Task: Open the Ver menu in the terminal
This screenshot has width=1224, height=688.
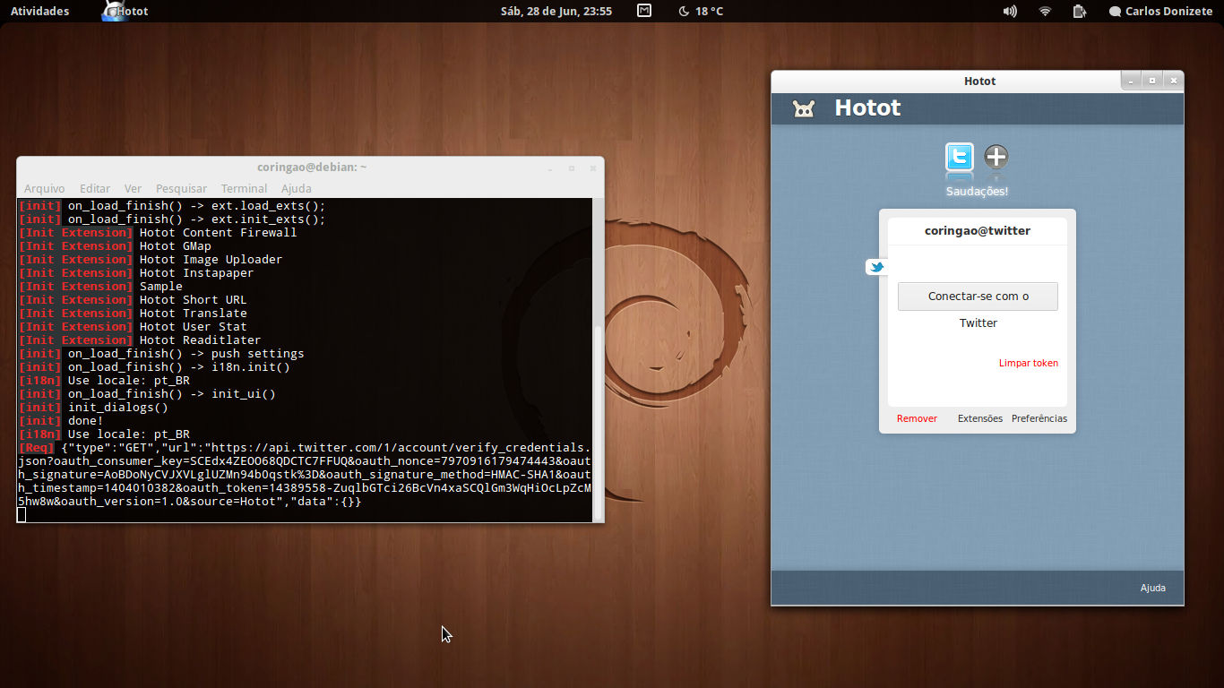Action: [x=133, y=188]
